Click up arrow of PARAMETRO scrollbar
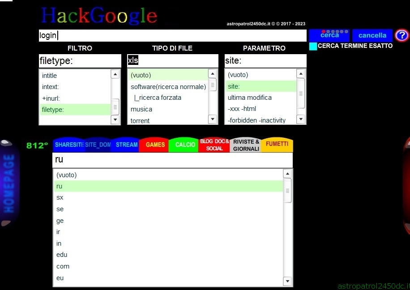 click(x=301, y=74)
